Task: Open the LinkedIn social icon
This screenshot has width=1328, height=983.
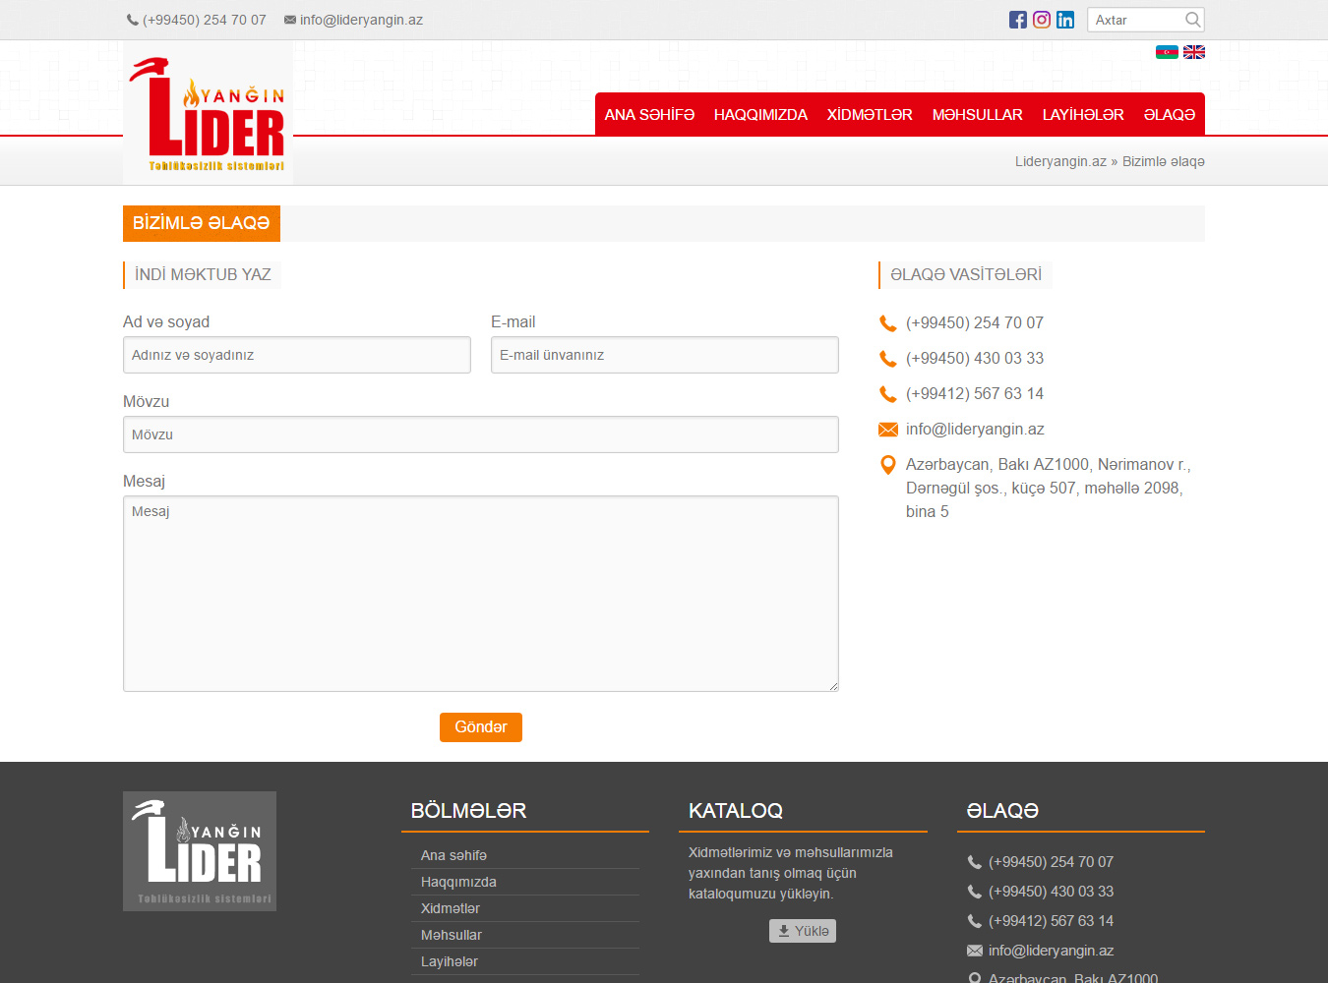Action: pyautogui.click(x=1065, y=20)
